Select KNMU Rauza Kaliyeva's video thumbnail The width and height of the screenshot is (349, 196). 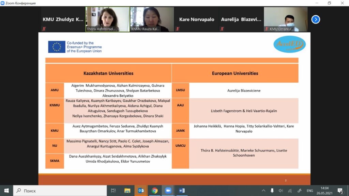coord(152,19)
